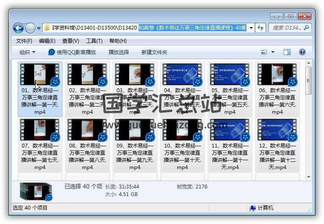Viewport: 324px width, 224px height.
Task: Click file name text of 06 第六天.mp4
Action: point(277,101)
